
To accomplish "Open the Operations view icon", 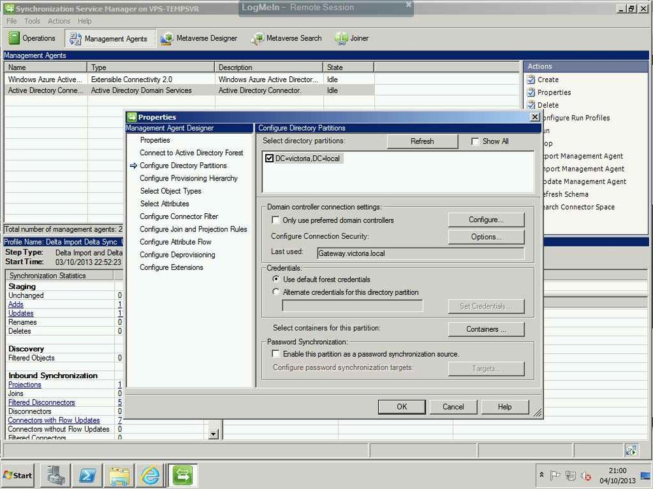I will click(x=14, y=38).
